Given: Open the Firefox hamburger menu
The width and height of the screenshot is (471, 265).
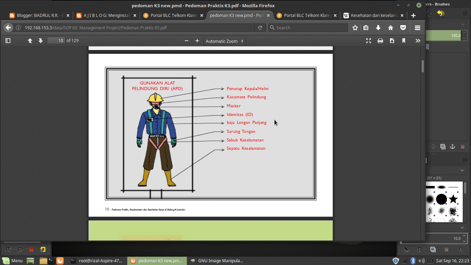Looking at the screenshot, I should (418, 28).
